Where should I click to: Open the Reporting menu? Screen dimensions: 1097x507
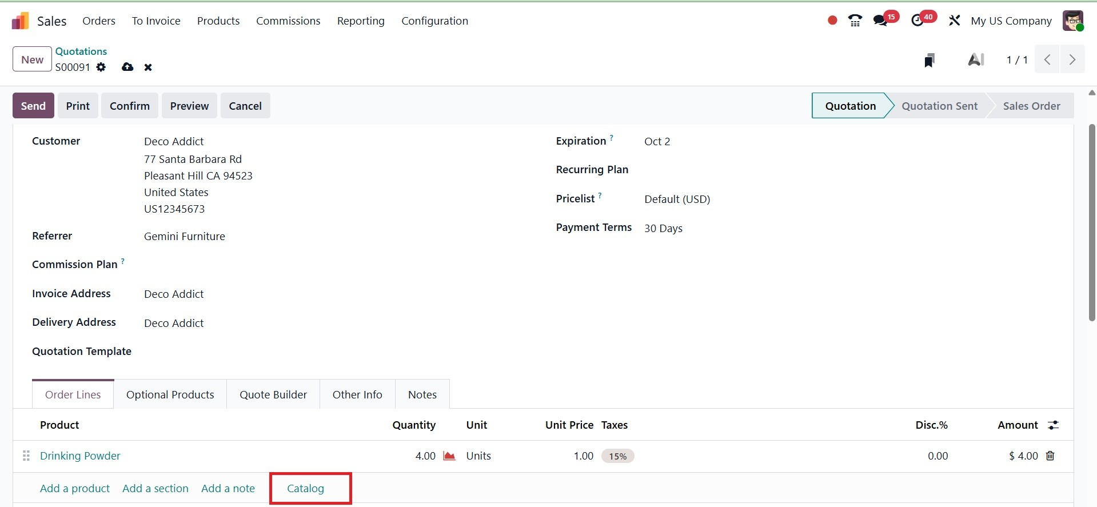coord(361,21)
